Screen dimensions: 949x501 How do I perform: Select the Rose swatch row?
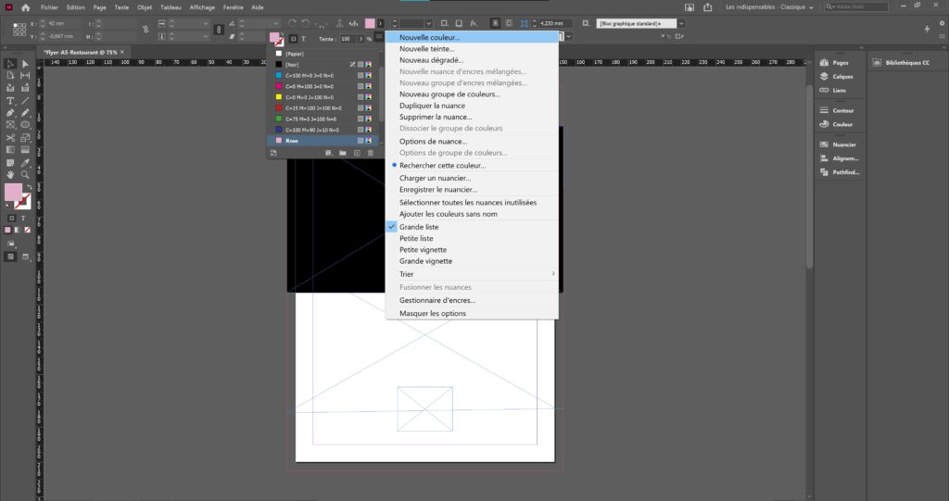pyautogui.click(x=323, y=141)
